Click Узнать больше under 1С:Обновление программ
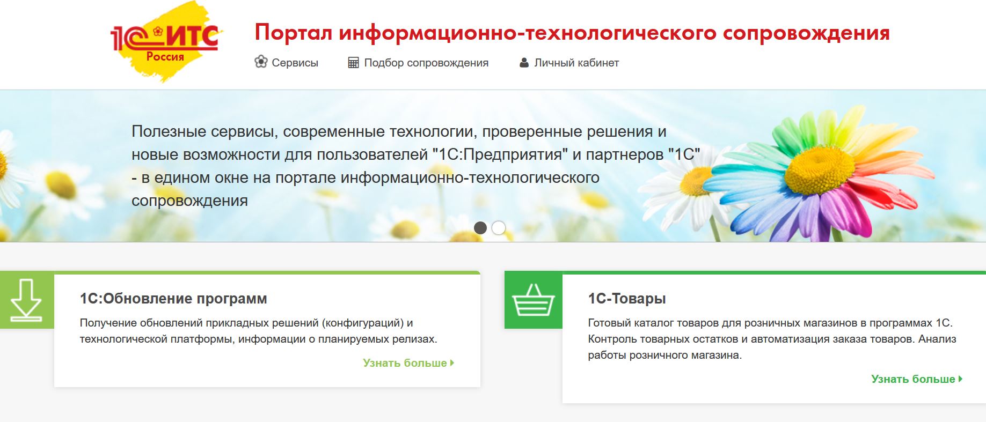Image resolution: width=986 pixels, height=422 pixels. click(408, 363)
